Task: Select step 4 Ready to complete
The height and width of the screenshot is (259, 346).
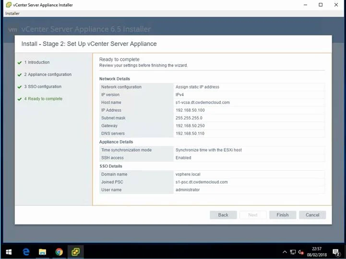Action: (43, 99)
